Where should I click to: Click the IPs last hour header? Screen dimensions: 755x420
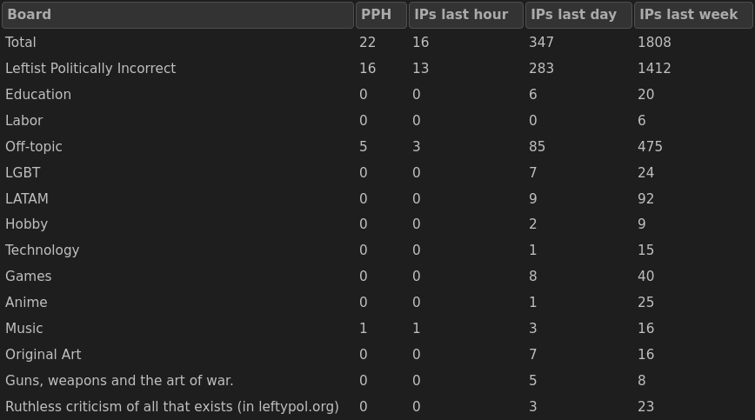pos(465,15)
